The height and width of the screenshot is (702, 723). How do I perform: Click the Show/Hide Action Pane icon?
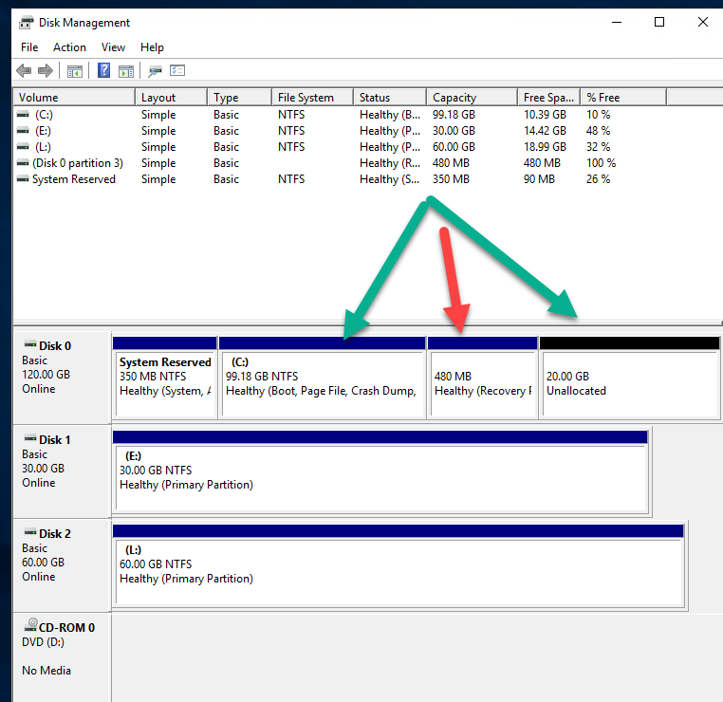tap(125, 71)
